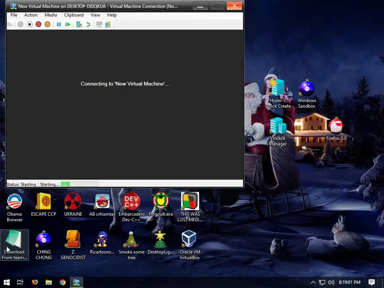Click the Virtual Machine Connection taskbar button

click(76, 282)
